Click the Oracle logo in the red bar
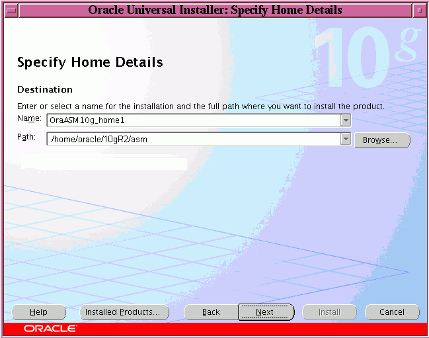Viewport: 429px width, 338px height. tap(51, 328)
